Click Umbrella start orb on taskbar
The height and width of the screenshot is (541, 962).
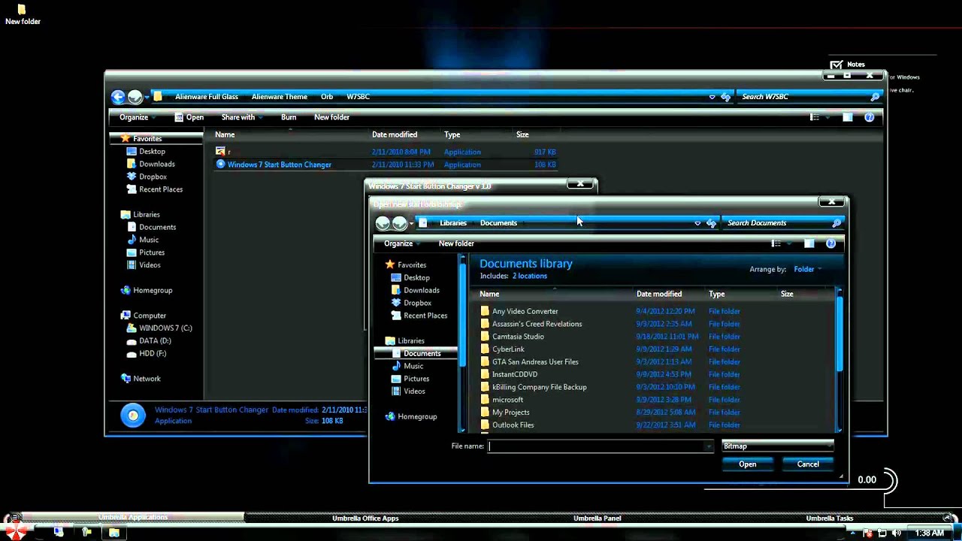point(15,529)
